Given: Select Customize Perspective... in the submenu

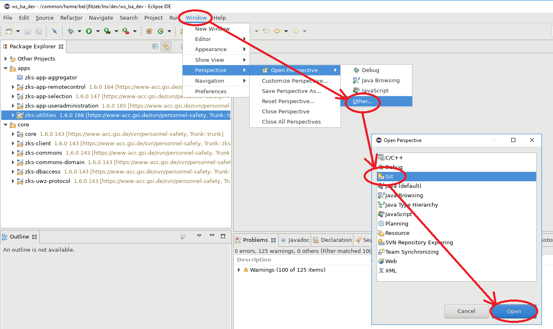Looking at the screenshot, I should (x=295, y=81).
